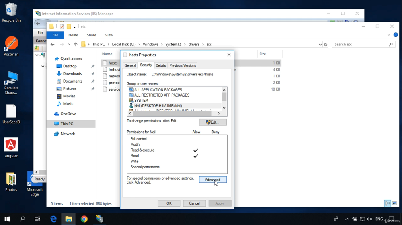Refresh the etc folder view

click(326, 44)
